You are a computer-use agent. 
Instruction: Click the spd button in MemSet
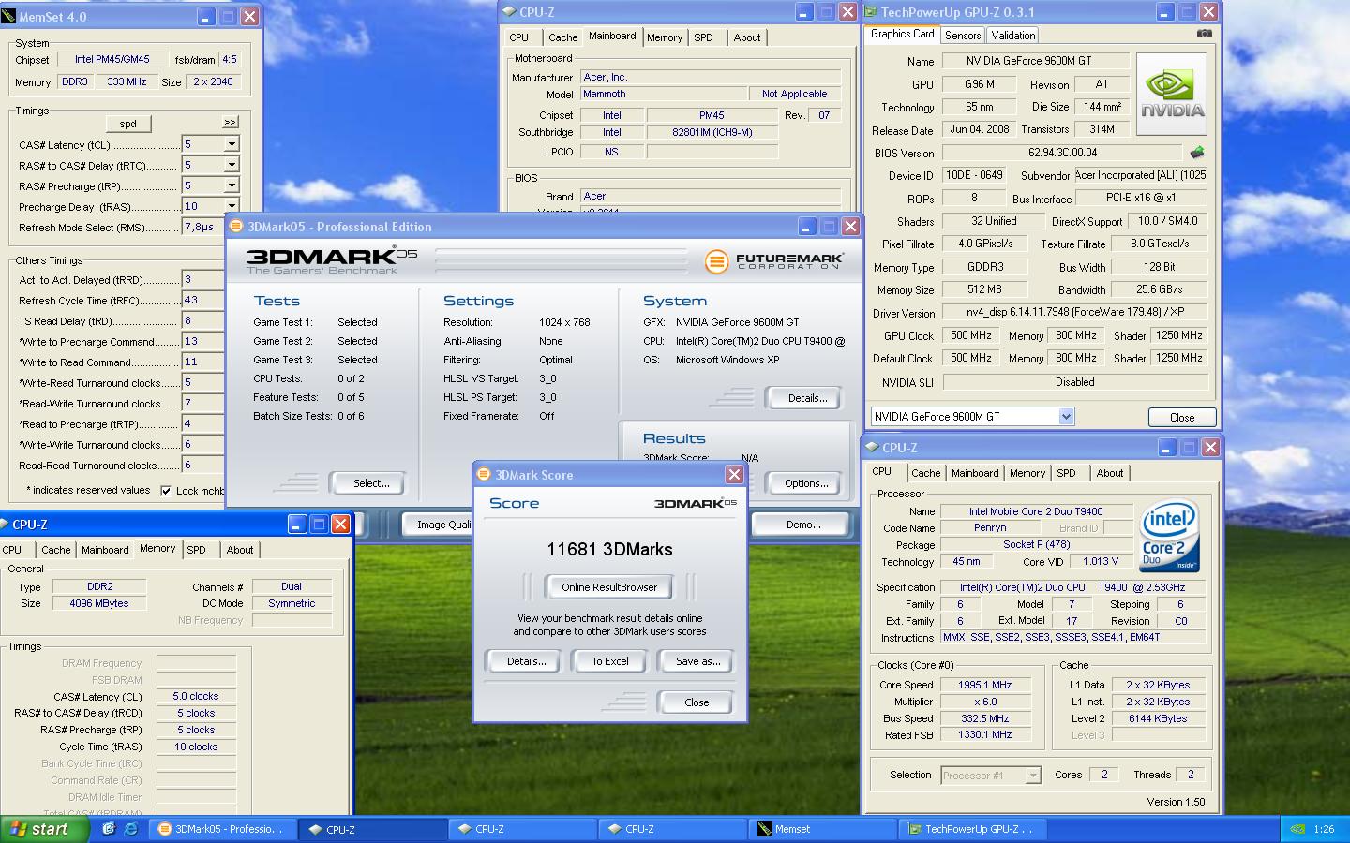(x=128, y=124)
